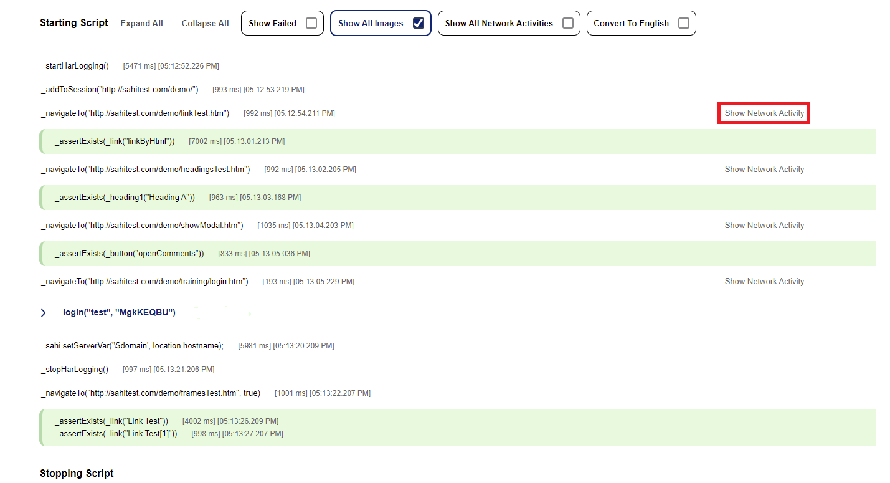Click the _addToSession step line
Viewport: 890px width, 483px height.
coord(120,90)
